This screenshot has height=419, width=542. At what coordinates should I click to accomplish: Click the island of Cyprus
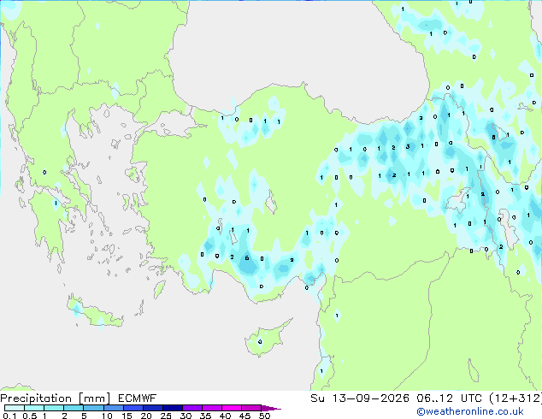pyautogui.click(x=268, y=338)
